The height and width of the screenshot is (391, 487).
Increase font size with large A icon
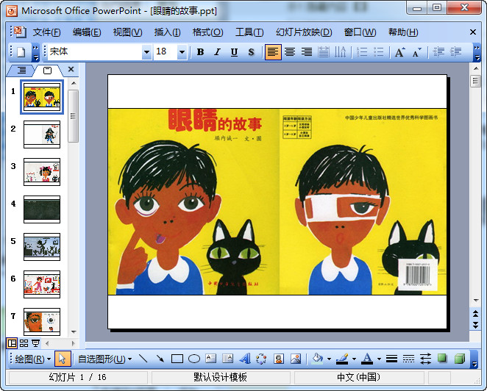[x=399, y=52]
